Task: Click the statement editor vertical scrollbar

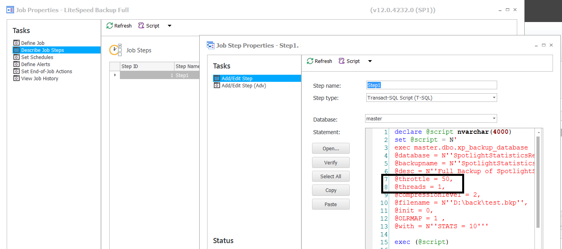Action: [538, 181]
